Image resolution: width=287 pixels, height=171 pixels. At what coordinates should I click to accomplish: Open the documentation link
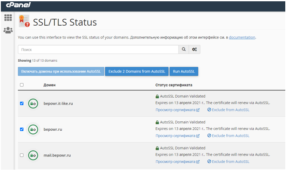point(242,37)
